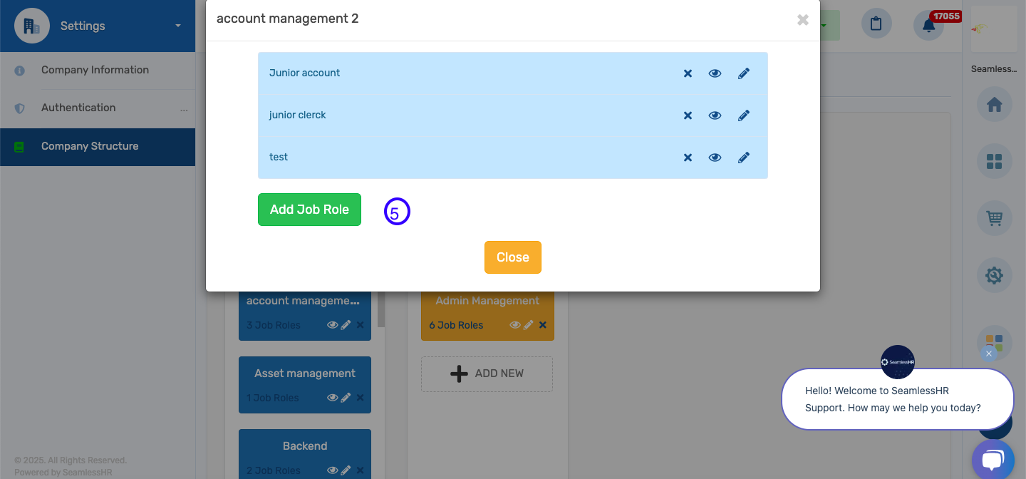Screen dimensions: 1026x479
Task: Open notifications bell
Action: click(928, 26)
